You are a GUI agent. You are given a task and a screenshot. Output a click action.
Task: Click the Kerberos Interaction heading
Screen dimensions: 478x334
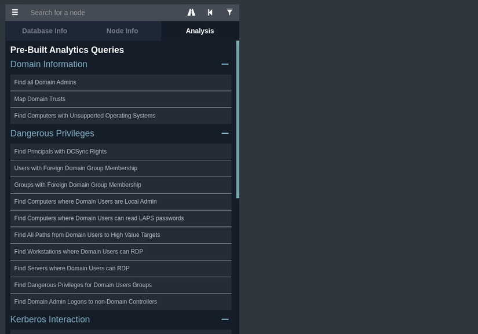click(50, 320)
